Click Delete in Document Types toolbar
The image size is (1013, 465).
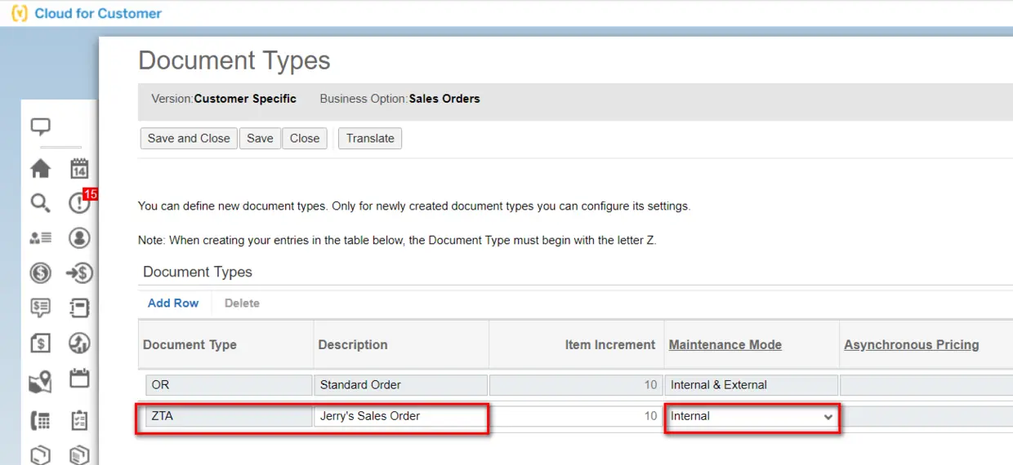(x=242, y=303)
